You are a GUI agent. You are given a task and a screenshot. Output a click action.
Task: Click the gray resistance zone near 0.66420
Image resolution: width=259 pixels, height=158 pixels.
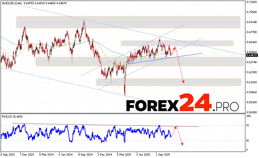[177, 43]
